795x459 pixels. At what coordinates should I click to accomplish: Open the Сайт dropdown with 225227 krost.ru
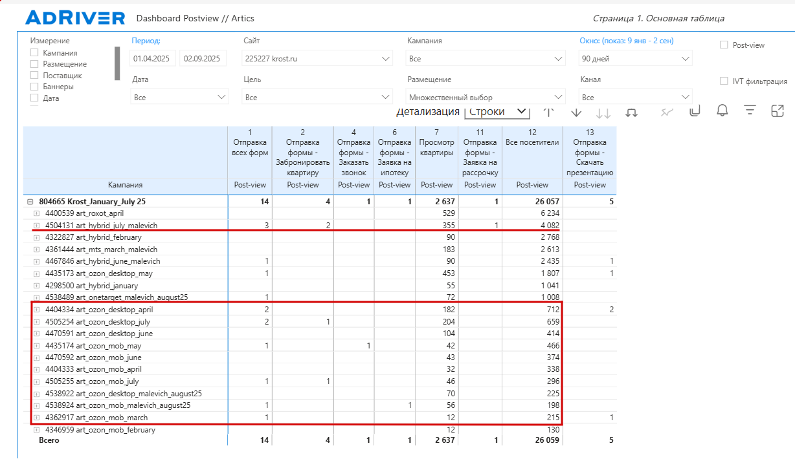(317, 59)
